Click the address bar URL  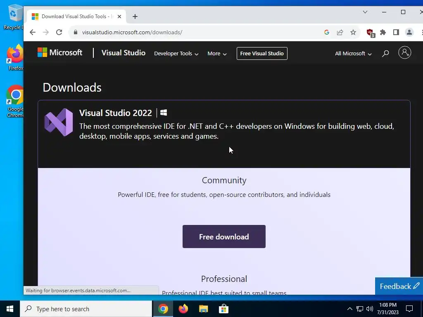coord(132,32)
